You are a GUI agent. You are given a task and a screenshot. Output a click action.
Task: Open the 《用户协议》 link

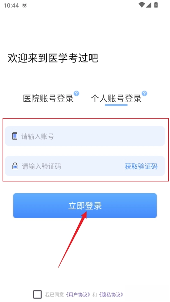(78, 295)
